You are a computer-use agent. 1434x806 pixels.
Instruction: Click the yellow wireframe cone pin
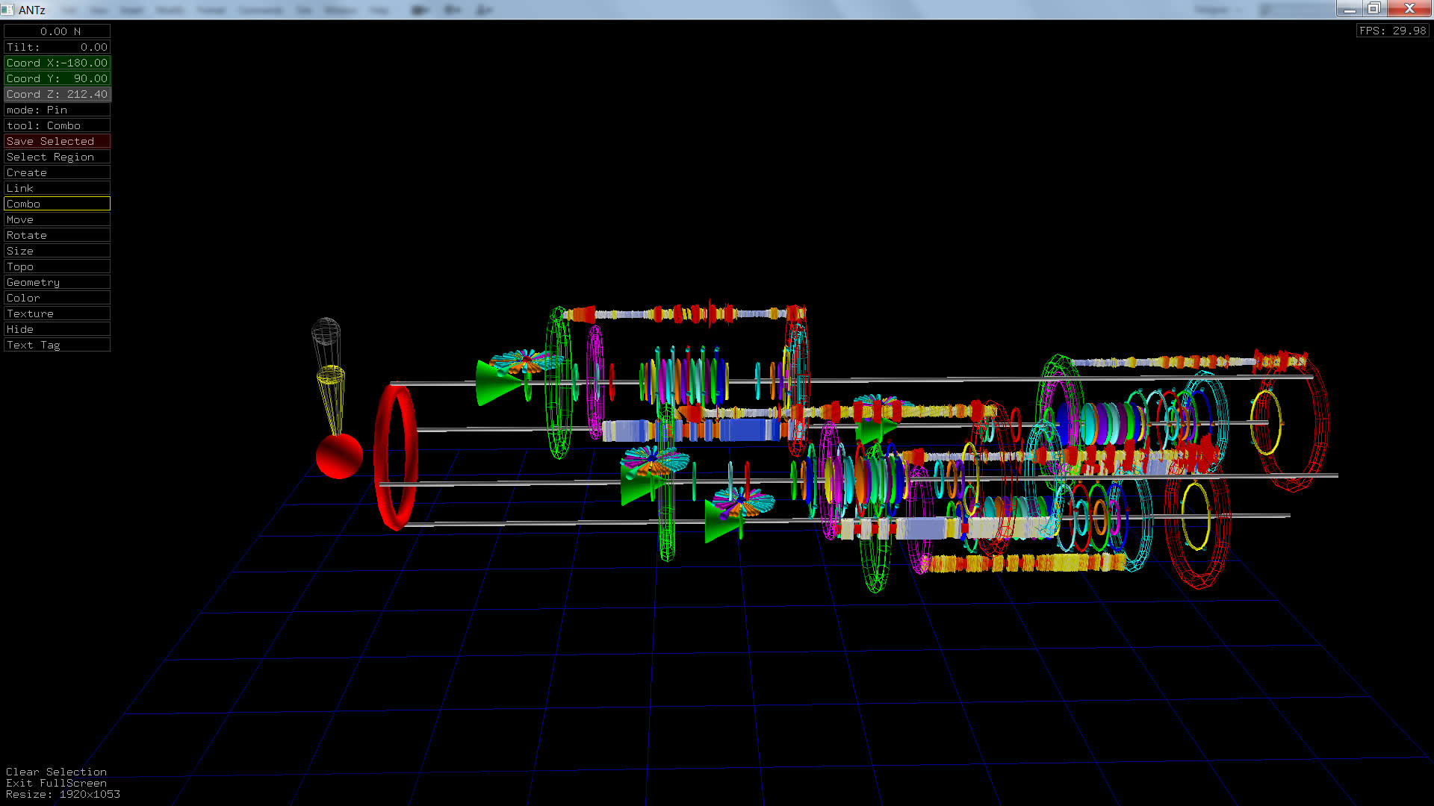332,394
